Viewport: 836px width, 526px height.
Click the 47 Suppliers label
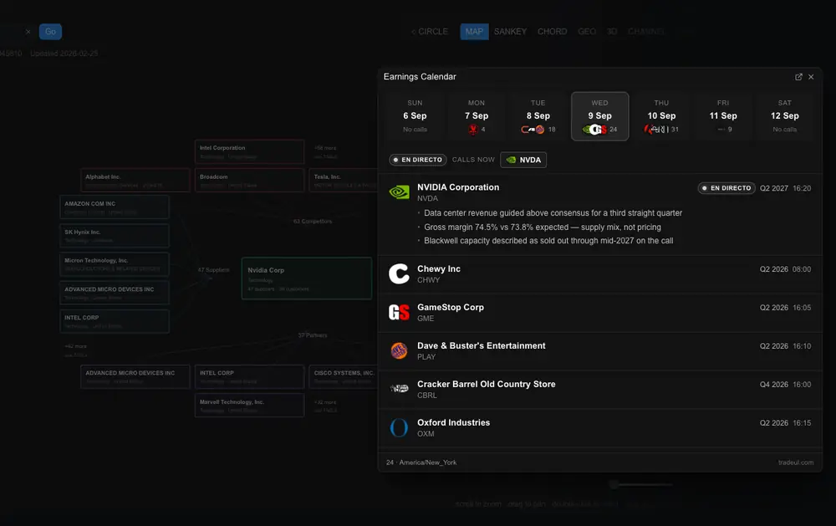click(213, 270)
